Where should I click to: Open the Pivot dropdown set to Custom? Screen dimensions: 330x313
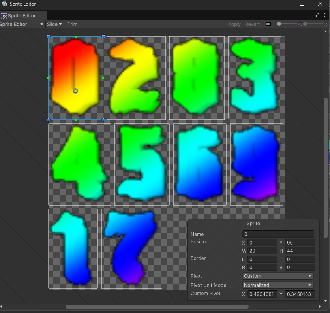278,276
